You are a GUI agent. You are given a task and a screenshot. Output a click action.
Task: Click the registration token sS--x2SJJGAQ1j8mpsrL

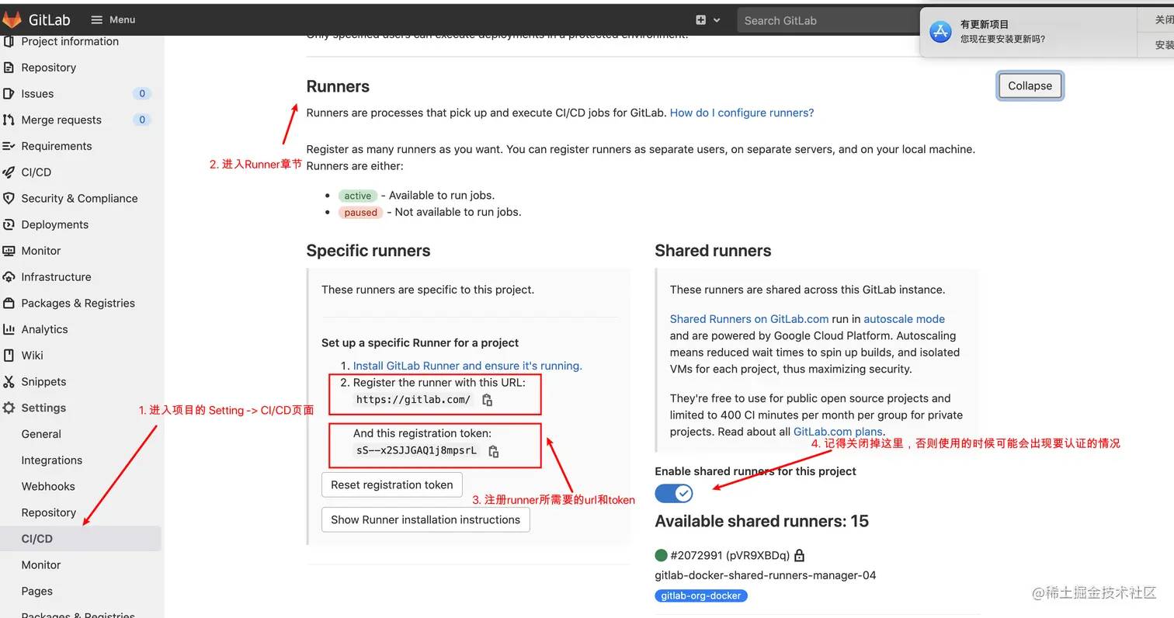[x=416, y=451]
